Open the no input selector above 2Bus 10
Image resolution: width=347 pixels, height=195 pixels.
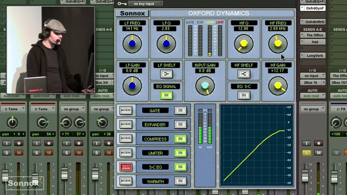(313, 76)
